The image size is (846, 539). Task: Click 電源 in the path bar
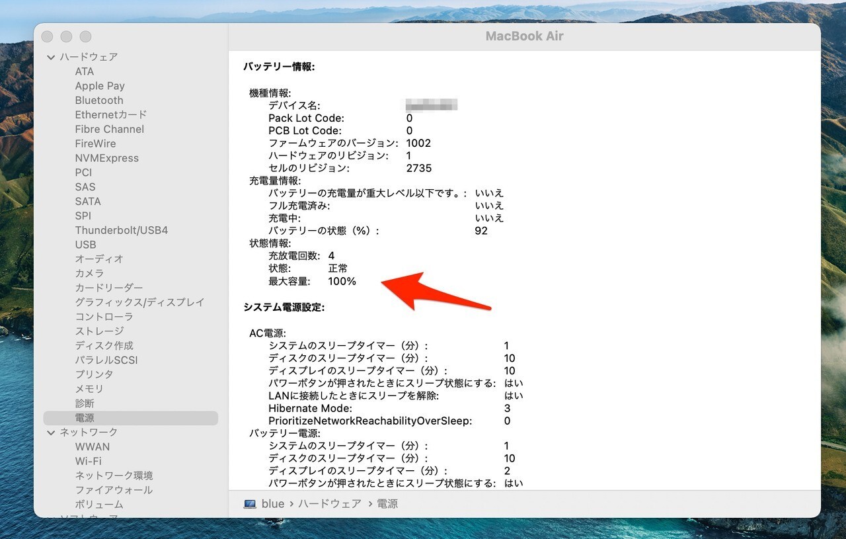[388, 504]
